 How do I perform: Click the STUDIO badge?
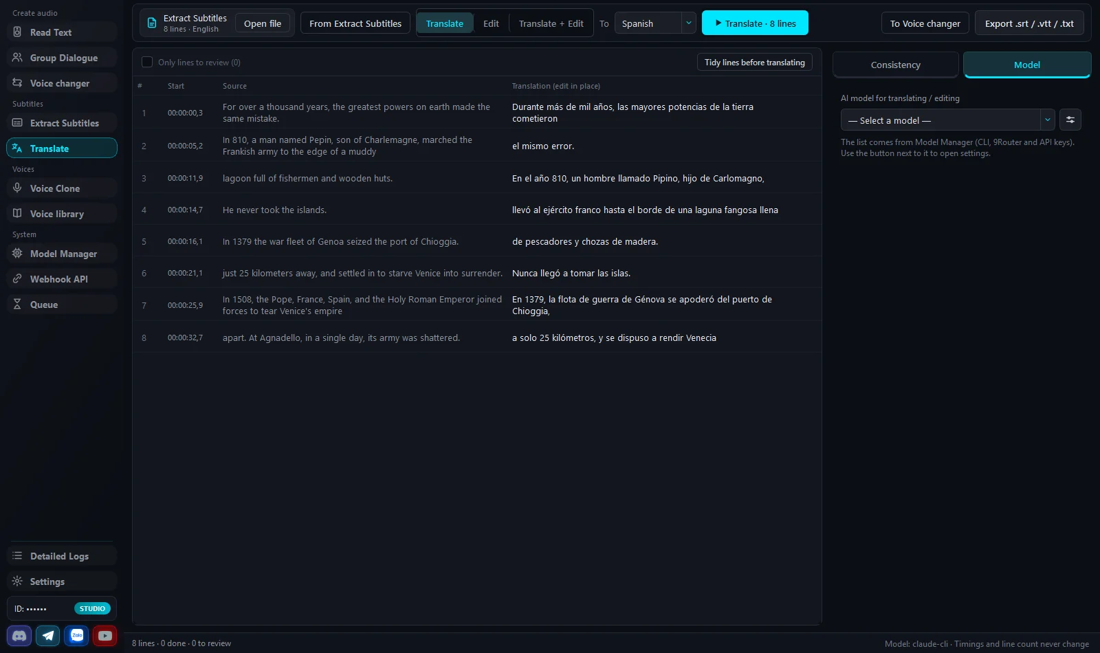click(92, 608)
